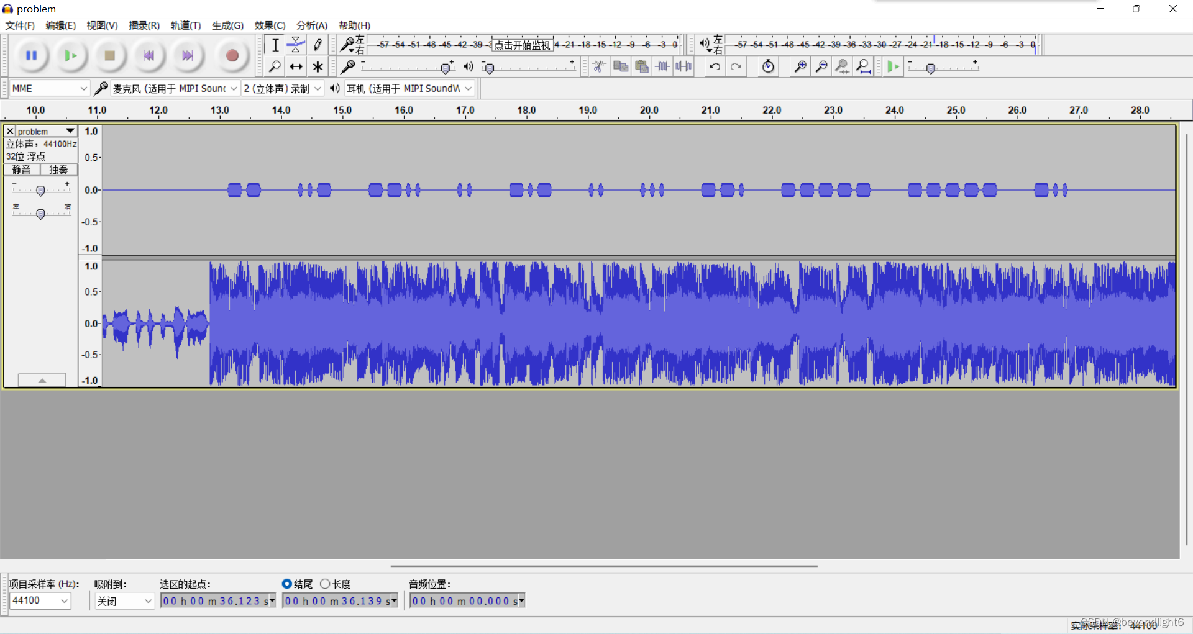The image size is (1193, 634).
Task: Stop playback with the Stop button
Action: pos(110,55)
